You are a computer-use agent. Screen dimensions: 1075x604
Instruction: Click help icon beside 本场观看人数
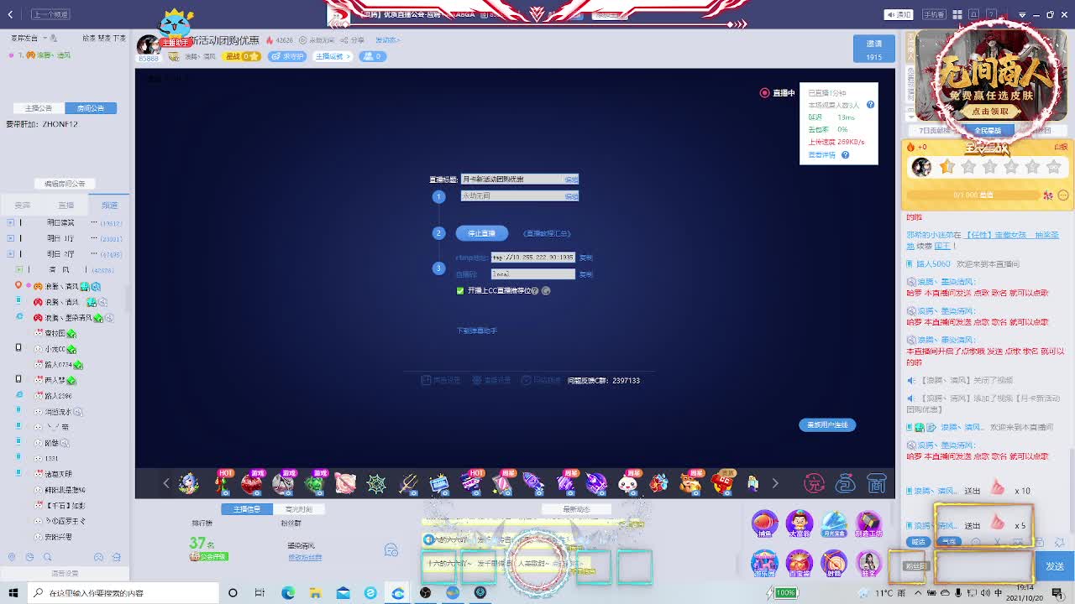pyautogui.click(x=870, y=105)
